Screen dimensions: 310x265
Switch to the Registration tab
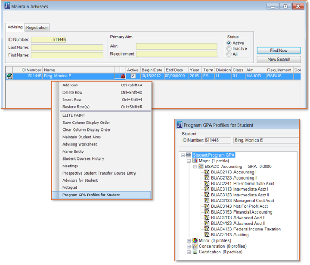[x=37, y=28]
